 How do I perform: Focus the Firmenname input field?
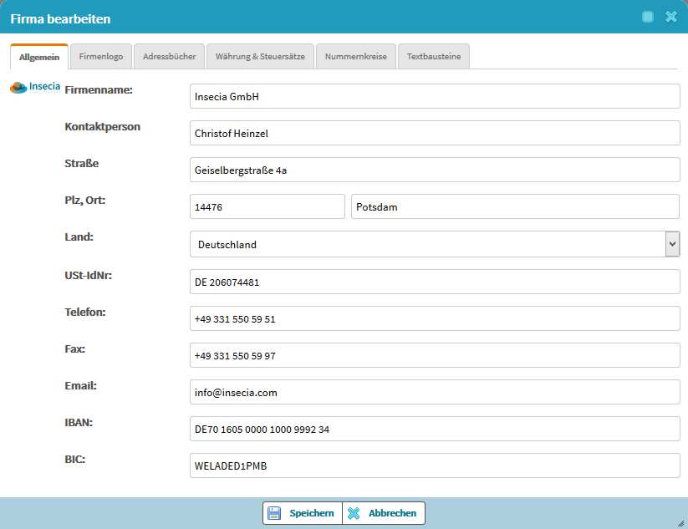(x=435, y=96)
